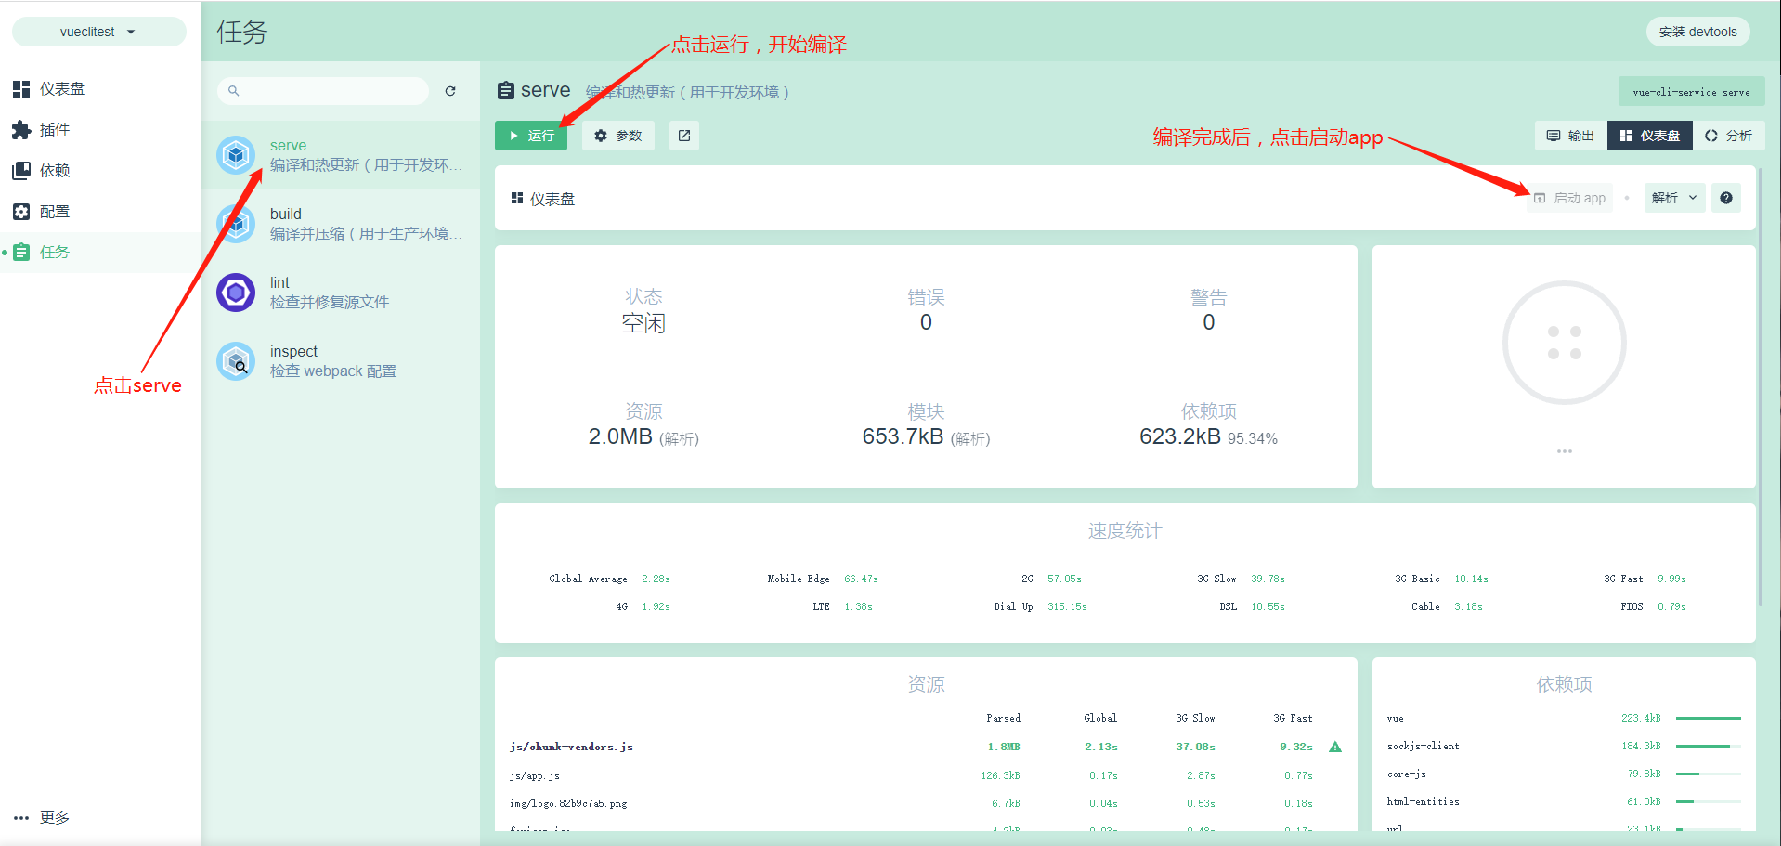Click the 运行 run button
Image resolution: width=1781 pixels, height=846 pixels.
pyautogui.click(x=531, y=136)
